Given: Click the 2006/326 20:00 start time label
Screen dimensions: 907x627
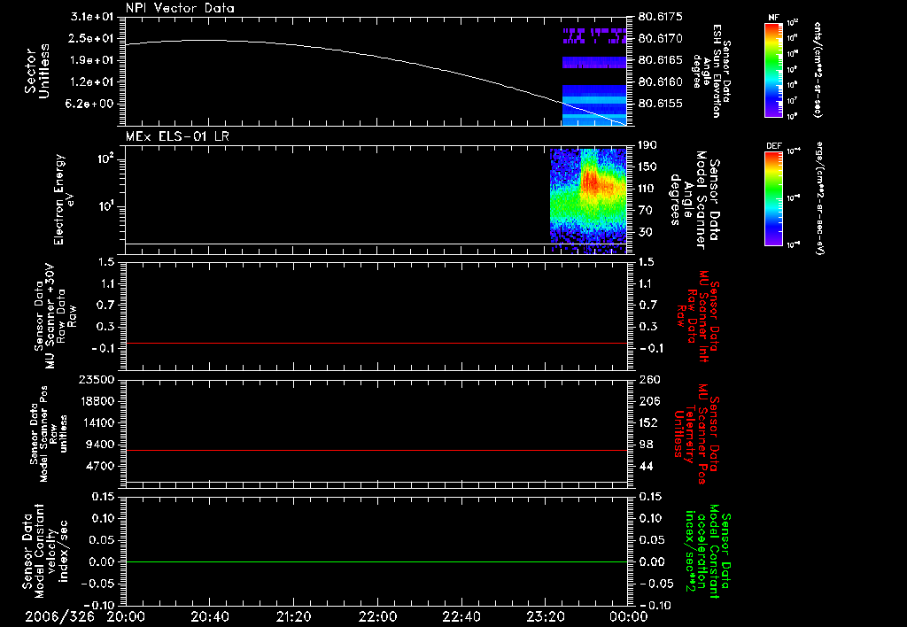Looking at the screenshot, I should point(85,616).
